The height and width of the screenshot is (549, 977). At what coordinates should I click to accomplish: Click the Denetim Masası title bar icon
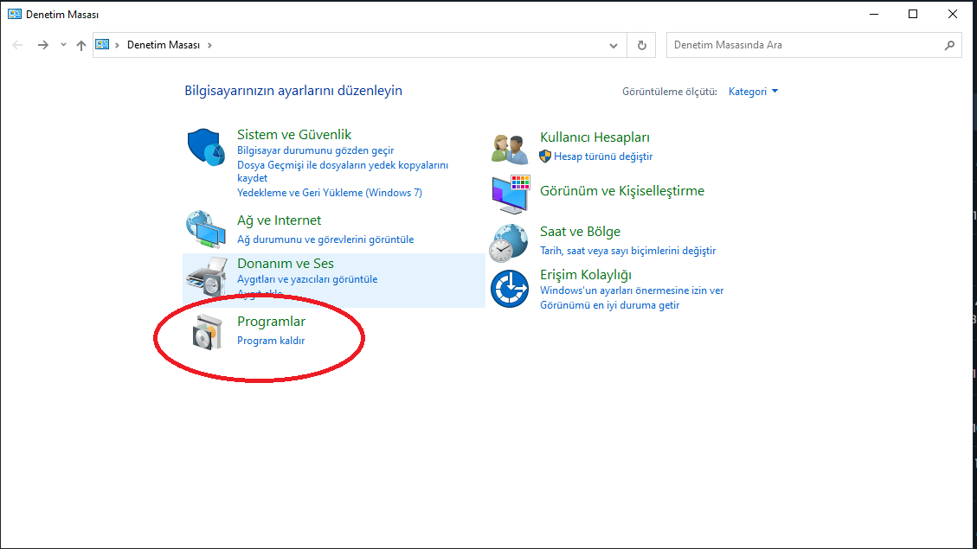coord(15,14)
